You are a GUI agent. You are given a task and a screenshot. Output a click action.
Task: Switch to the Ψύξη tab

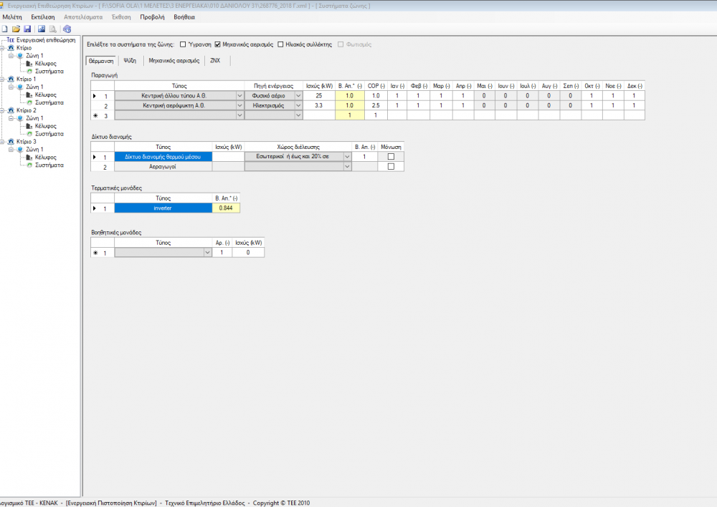pyautogui.click(x=130, y=61)
